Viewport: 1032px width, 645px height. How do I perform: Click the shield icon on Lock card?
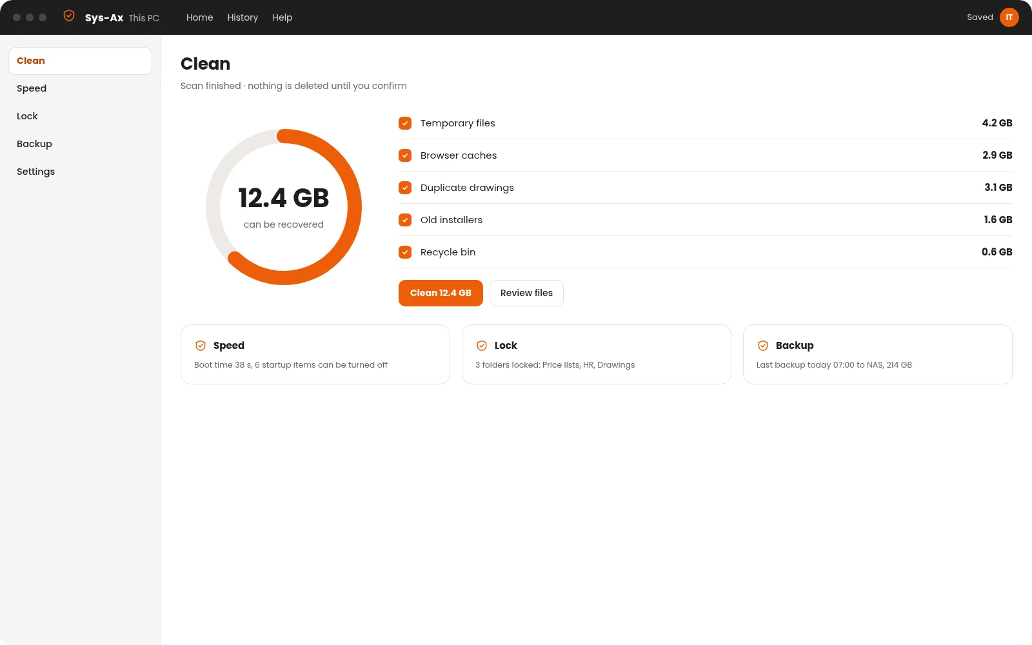(482, 346)
